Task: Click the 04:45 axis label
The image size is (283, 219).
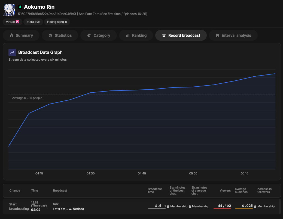Action: (x=142, y=173)
